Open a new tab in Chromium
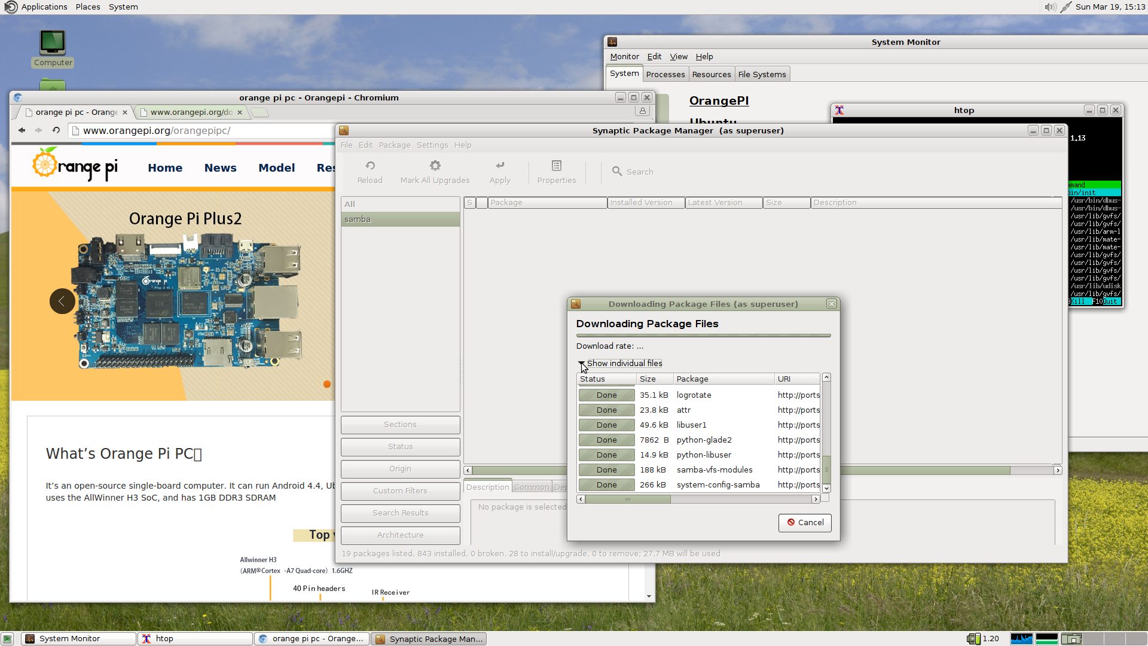 pos(259,112)
